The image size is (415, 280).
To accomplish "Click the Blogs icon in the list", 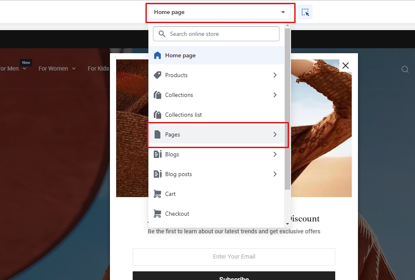I will (x=157, y=154).
